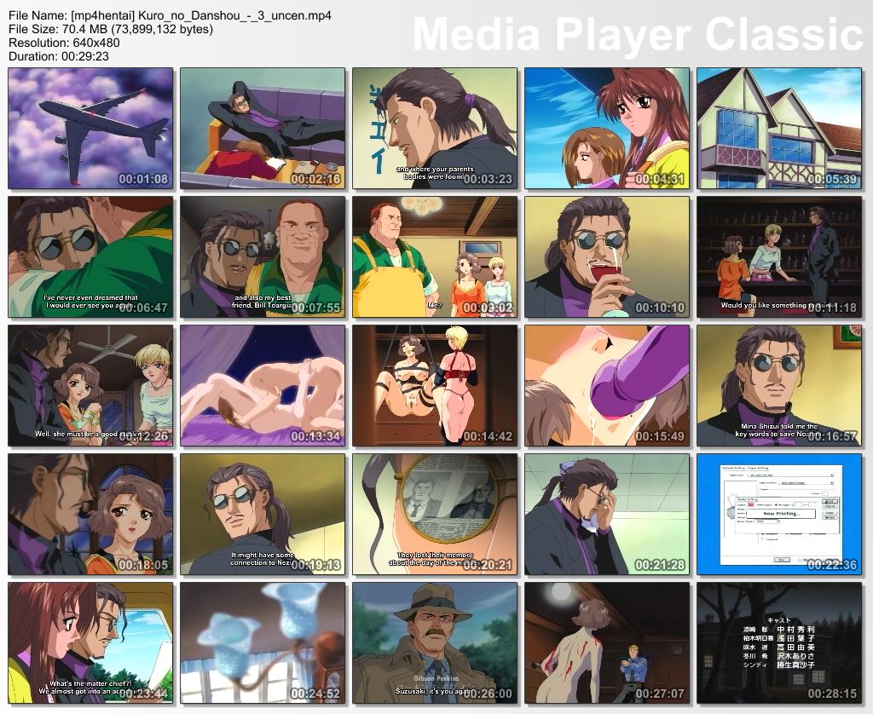
Task: Click the frame timestamped 00:12:26
Action: [x=90, y=386]
